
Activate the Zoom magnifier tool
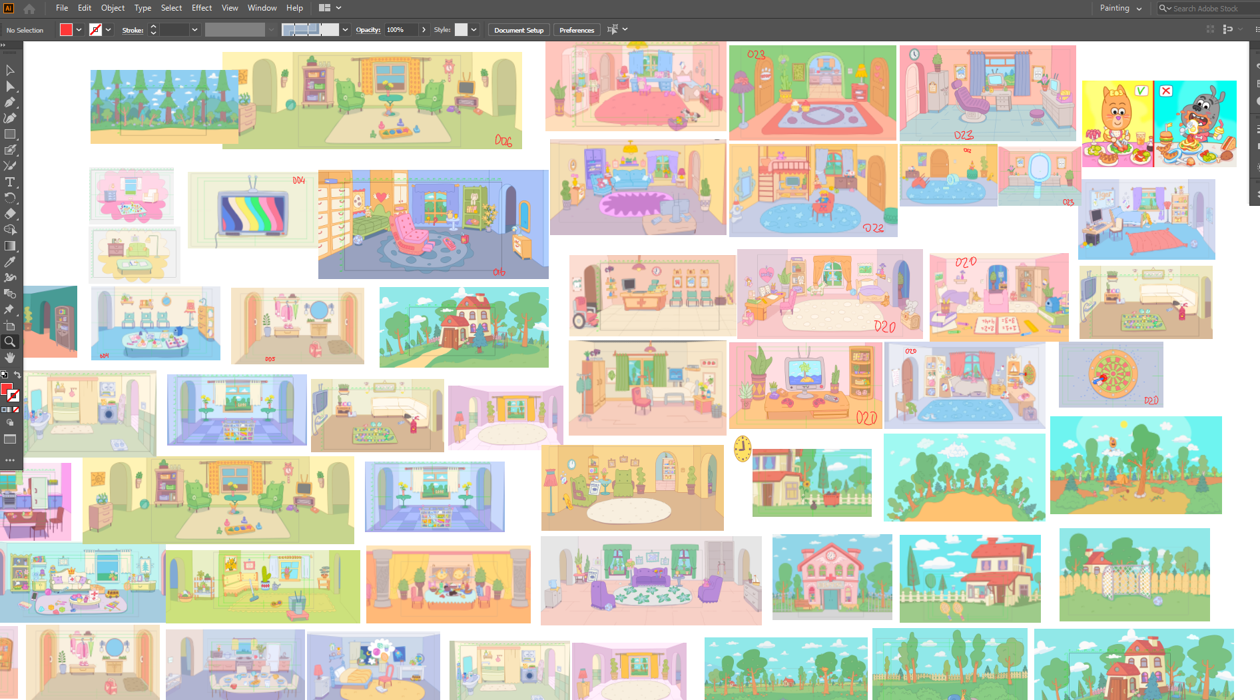click(x=10, y=342)
